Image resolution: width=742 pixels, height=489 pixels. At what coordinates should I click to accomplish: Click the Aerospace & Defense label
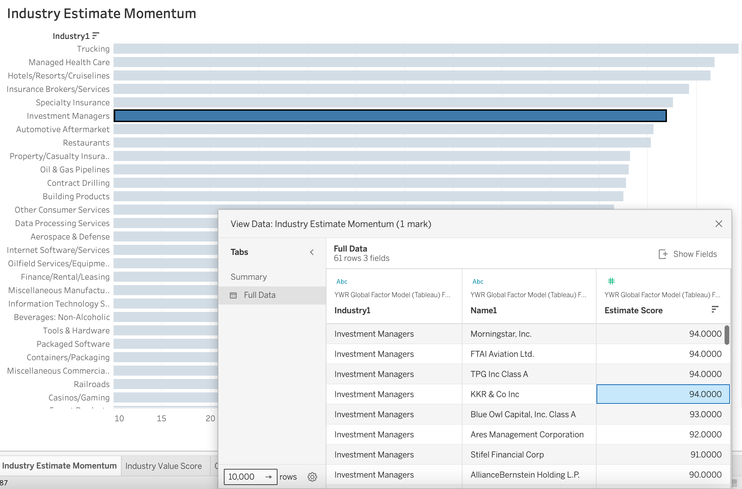coord(70,237)
